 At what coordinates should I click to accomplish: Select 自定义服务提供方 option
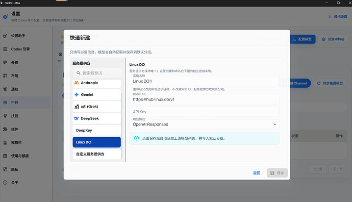point(97,154)
